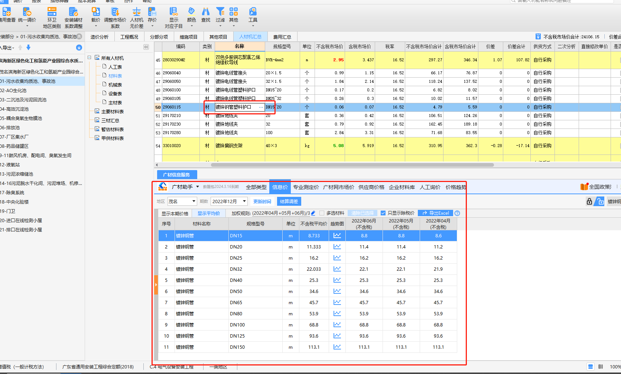
Task: Click the materials table horizontal scrollbar
Action: (x=352, y=165)
